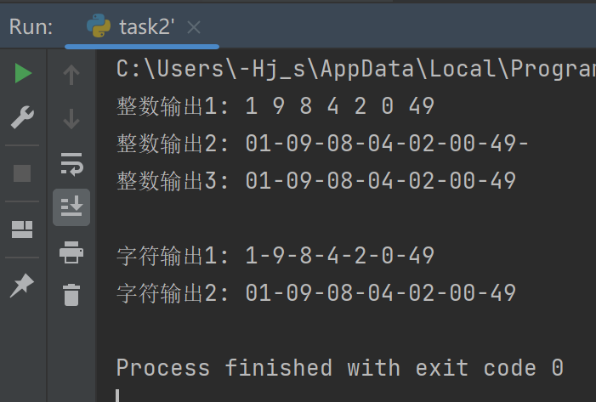Image resolution: width=596 pixels, height=402 pixels.
Task: Print the console output
Action: click(71, 252)
